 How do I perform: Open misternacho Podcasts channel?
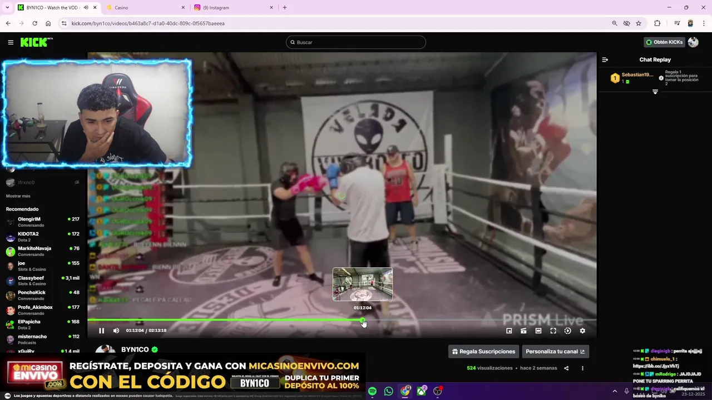click(43, 339)
